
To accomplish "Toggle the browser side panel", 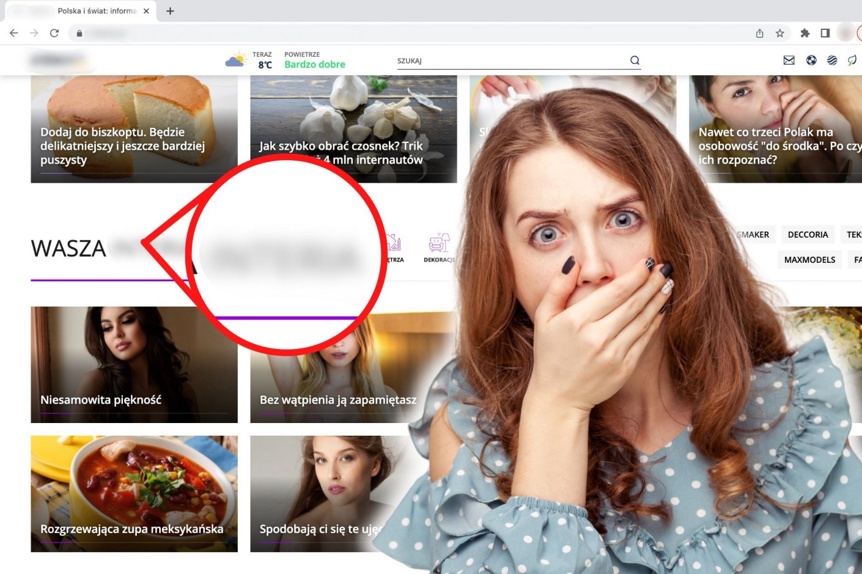I will point(825,33).
